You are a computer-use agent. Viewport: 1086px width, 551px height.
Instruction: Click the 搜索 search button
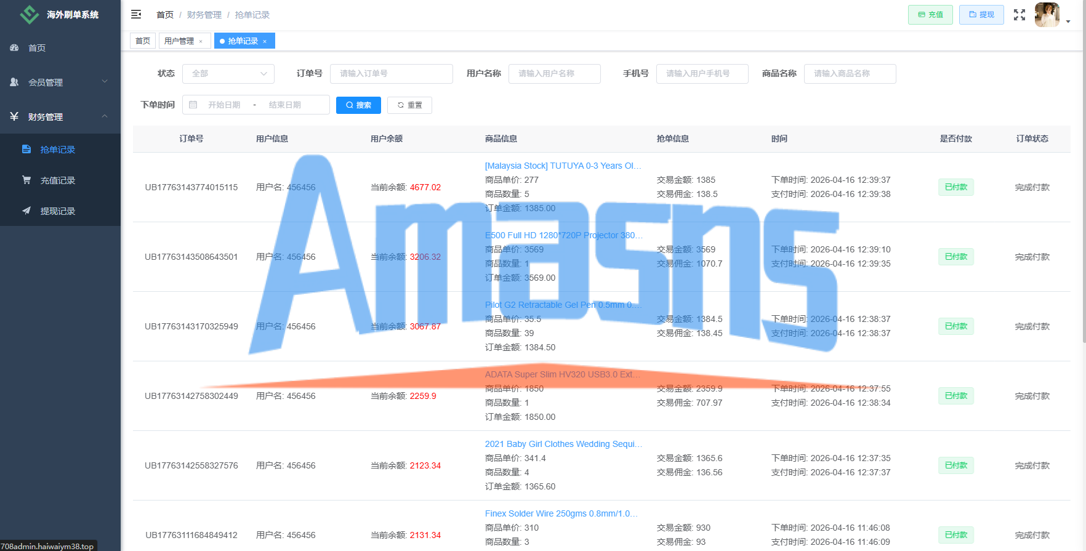[358, 105]
